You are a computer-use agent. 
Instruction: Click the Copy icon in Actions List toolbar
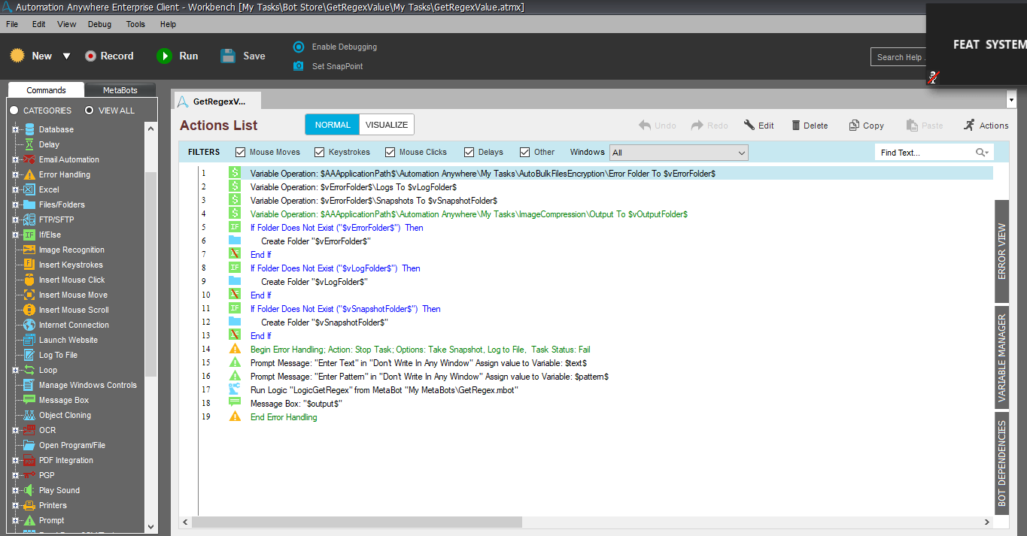(x=854, y=126)
